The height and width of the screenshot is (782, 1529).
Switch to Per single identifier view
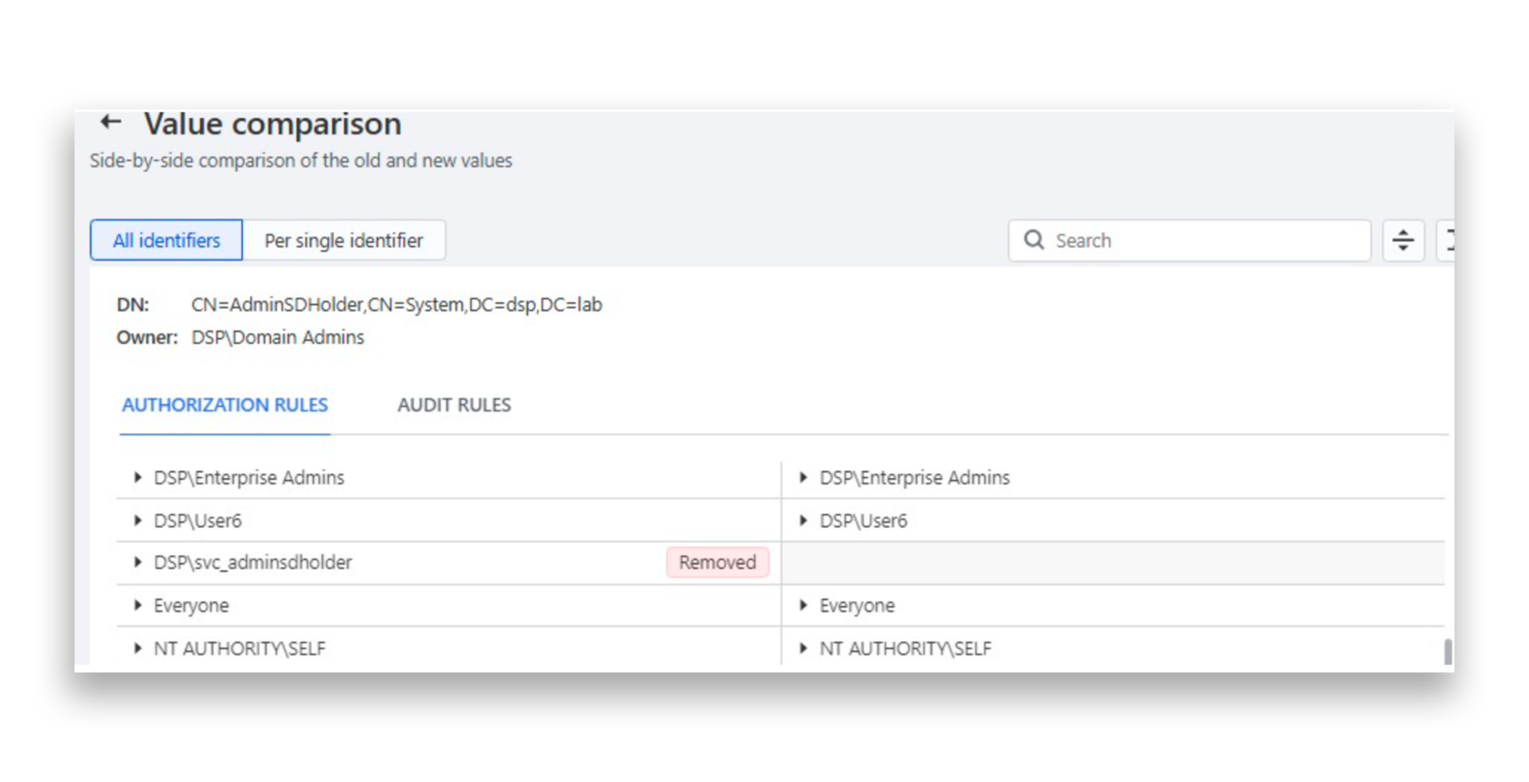point(345,240)
